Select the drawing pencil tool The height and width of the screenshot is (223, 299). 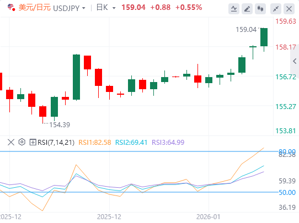[247, 9]
